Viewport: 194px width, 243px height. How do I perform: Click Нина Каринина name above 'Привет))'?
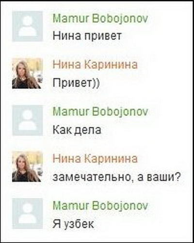[95, 65]
